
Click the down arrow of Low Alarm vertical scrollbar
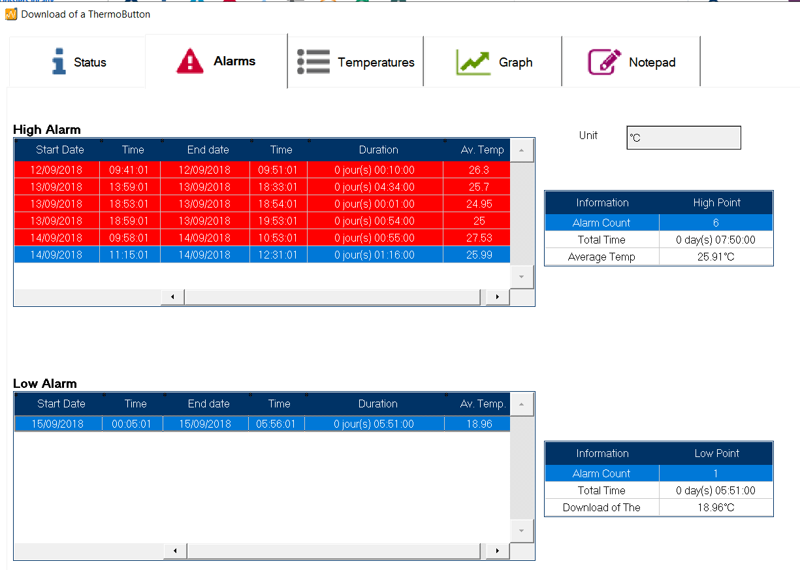coord(521,531)
